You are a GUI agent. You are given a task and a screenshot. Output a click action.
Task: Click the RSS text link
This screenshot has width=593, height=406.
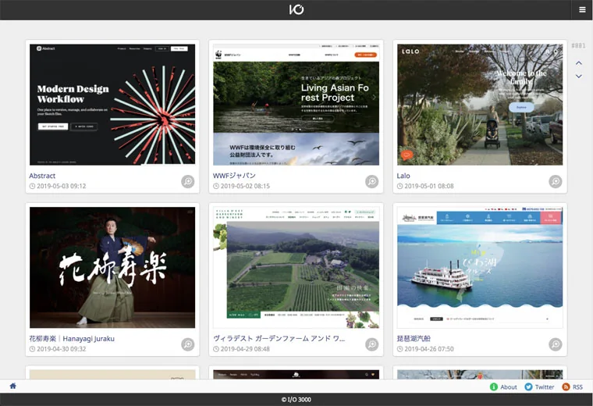pyautogui.click(x=577, y=387)
